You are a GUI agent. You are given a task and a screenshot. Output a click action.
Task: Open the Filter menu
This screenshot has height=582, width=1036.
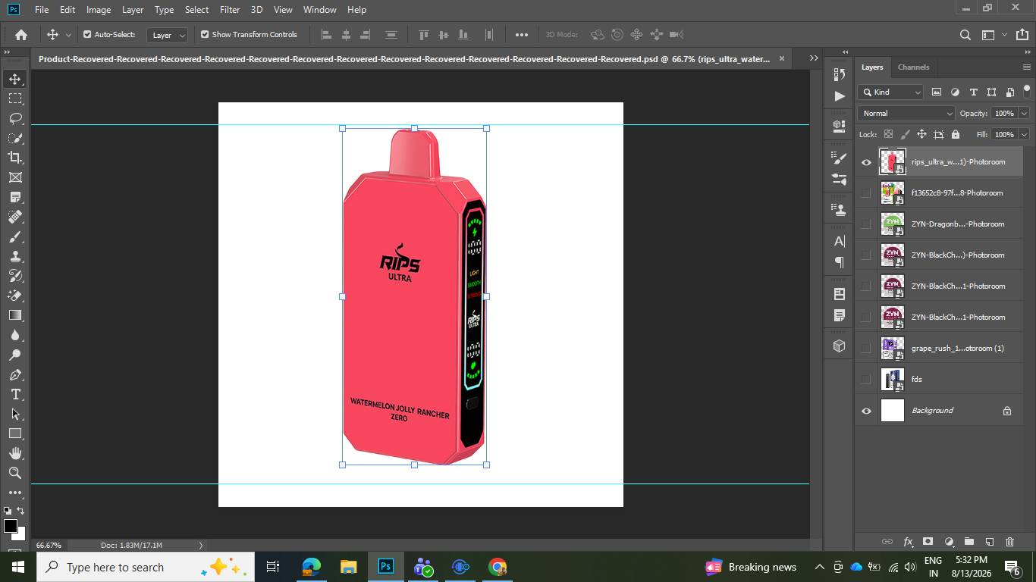point(230,9)
